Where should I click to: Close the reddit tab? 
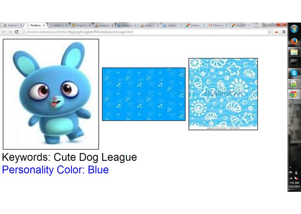coord(67,25)
